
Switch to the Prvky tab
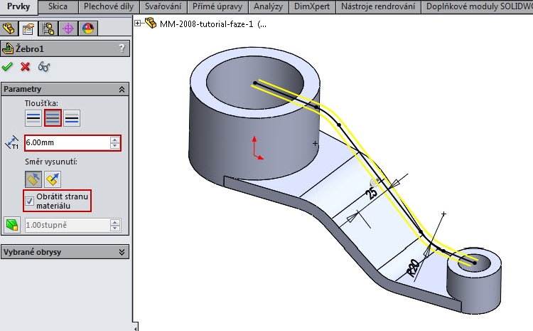click(x=18, y=6)
